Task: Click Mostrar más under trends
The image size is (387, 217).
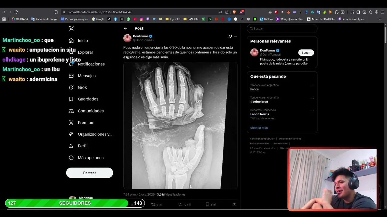Action: pyautogui.click(x=259, y=128)
